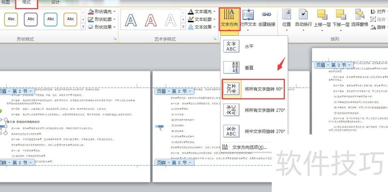388x192 pixels.
Task: Select 水平 text direction option
Action: point(254,46)
